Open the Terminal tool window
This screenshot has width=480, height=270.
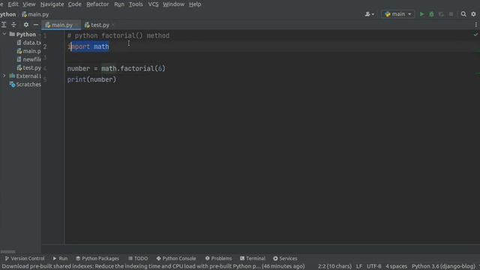pos(253,258)
